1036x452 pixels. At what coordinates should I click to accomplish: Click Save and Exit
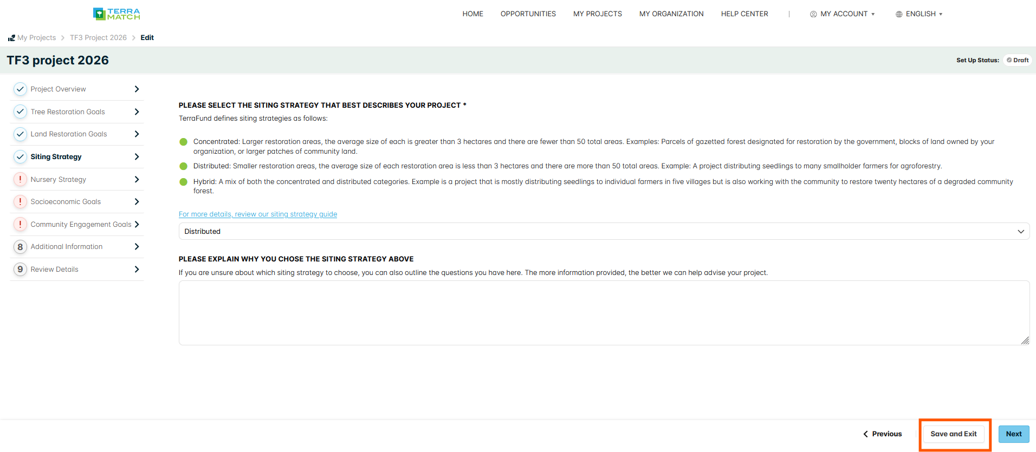click(954, 434)
